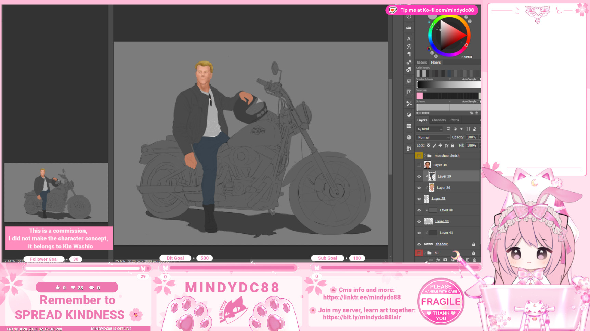Open swatches folder icon in color panel
This screenshot has width=590, height=331.
pyautogui.click(x=471, y=113)
